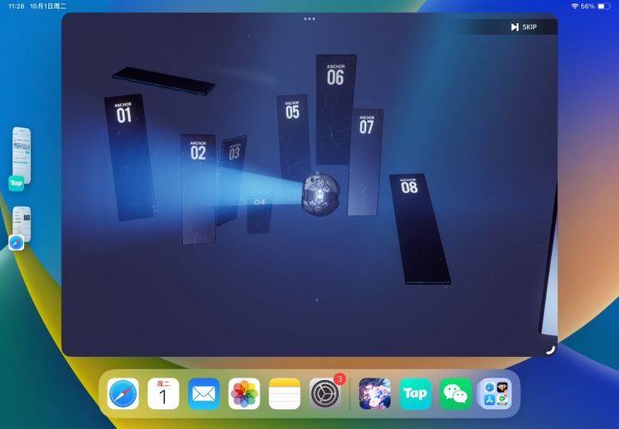
Task: Select the ANCHOR 07 panel
Action: [x=365, y=162]
